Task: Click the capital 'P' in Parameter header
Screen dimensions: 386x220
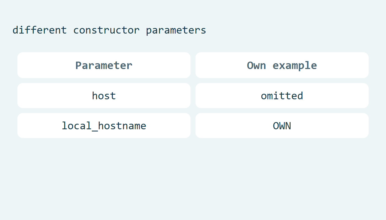Action: pyautogui.click(x=79, y=65)
